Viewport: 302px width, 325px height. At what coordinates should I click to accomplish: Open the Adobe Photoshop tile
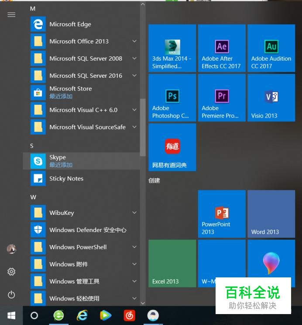click(172, 97)
